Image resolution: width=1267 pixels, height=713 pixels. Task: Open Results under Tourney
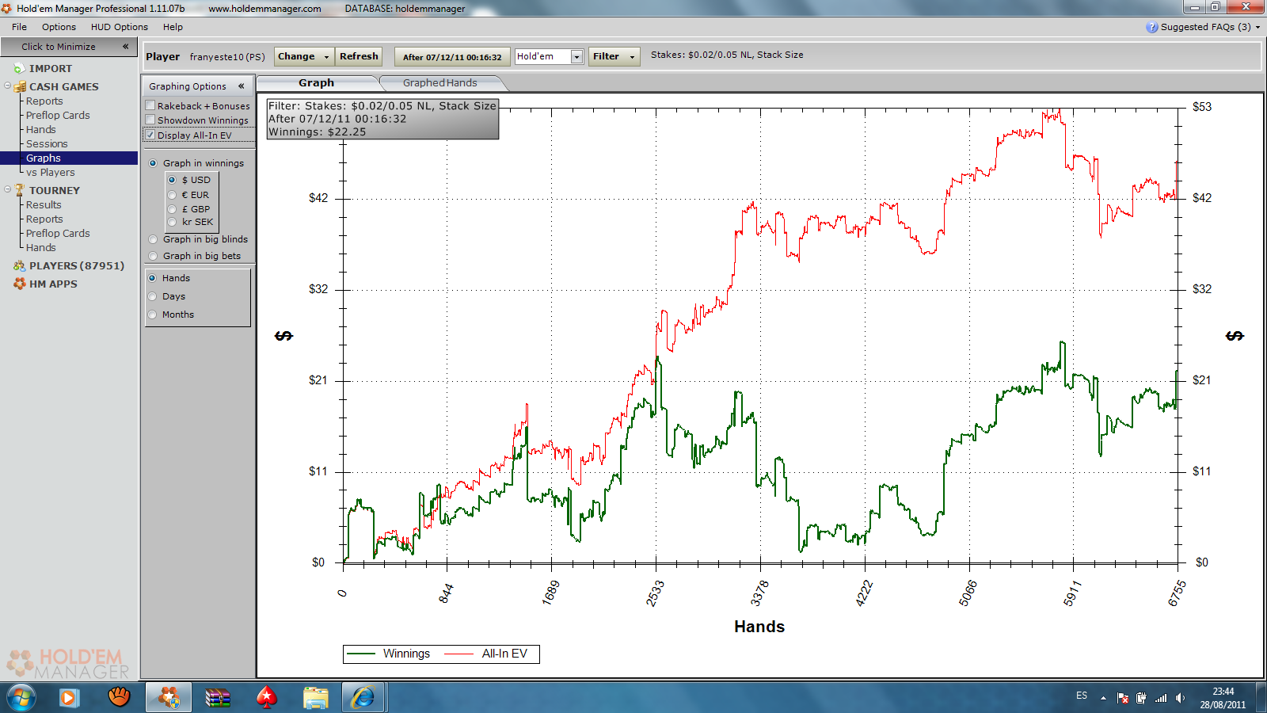44,205
